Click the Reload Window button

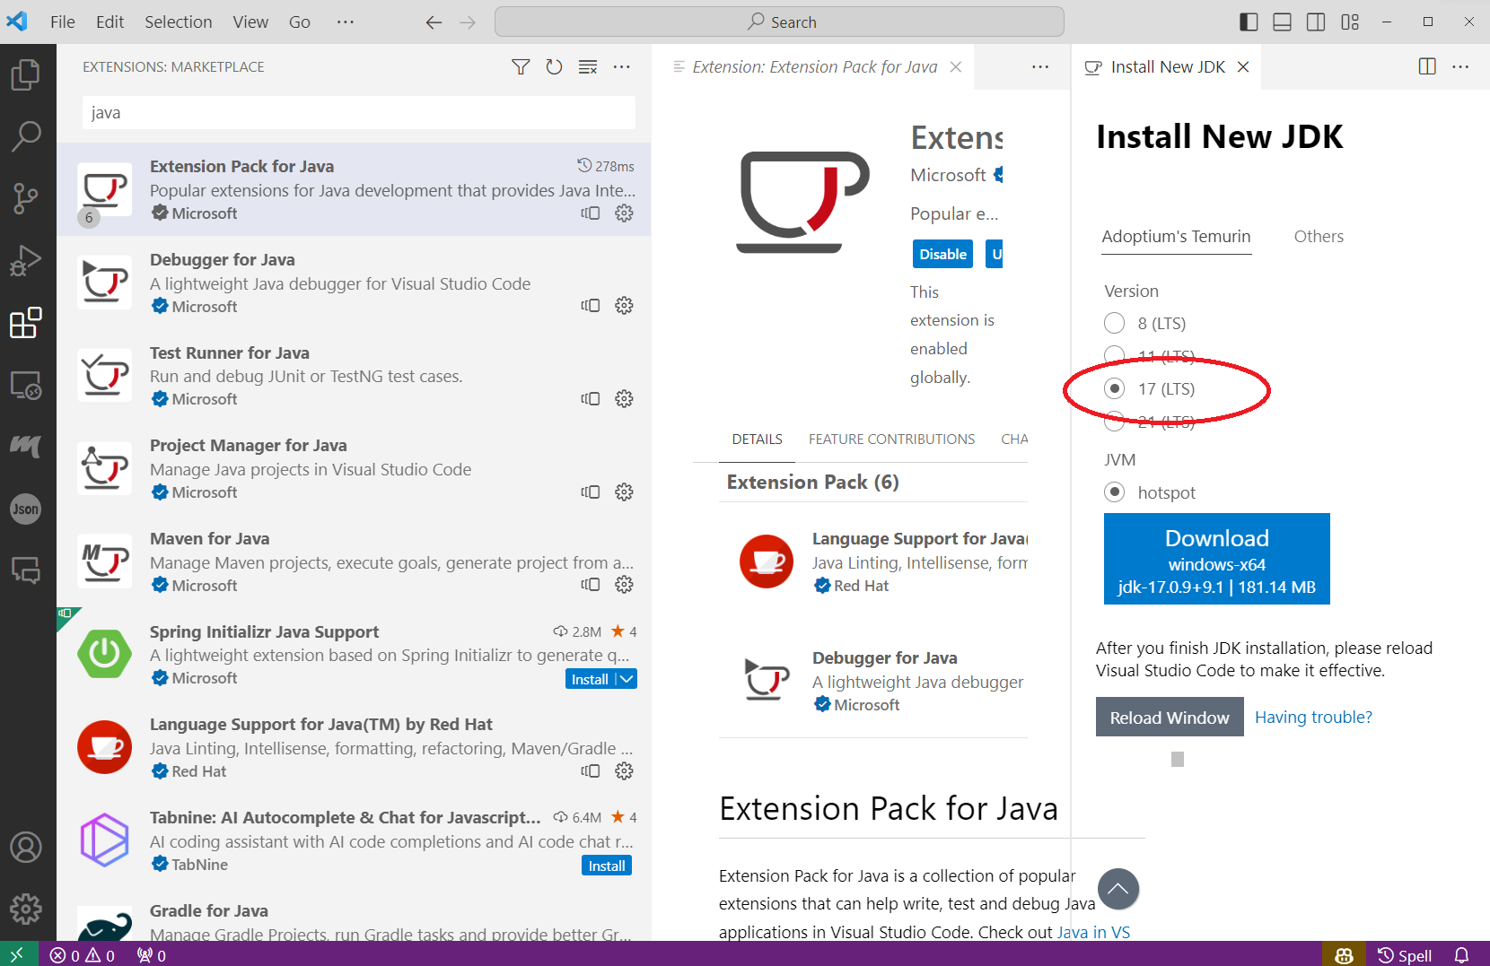click(1170, 717)
